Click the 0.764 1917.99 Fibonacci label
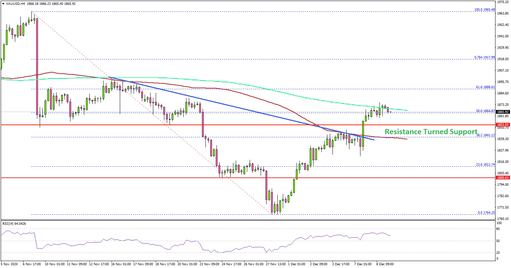Screen dimensions: 511x268 tap(484, 57)
